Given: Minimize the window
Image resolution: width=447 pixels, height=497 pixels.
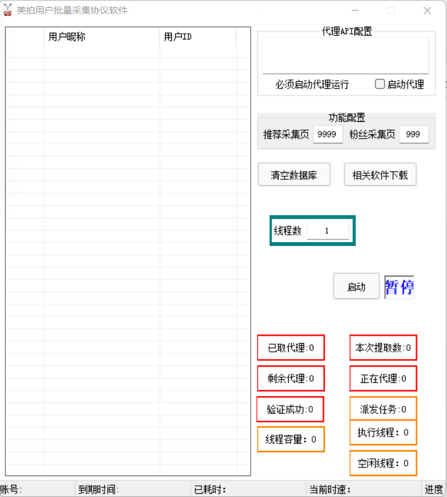Looking at the screenshot, I should point(355,10).
